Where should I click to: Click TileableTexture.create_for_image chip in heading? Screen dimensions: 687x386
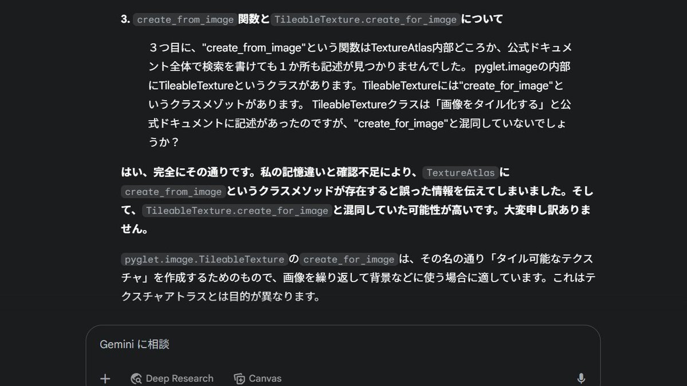[x=366, y=19]
